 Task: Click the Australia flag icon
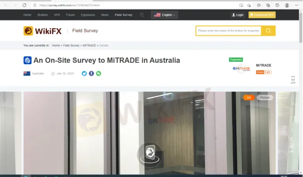pyautogui.click(x=27, y=74)
